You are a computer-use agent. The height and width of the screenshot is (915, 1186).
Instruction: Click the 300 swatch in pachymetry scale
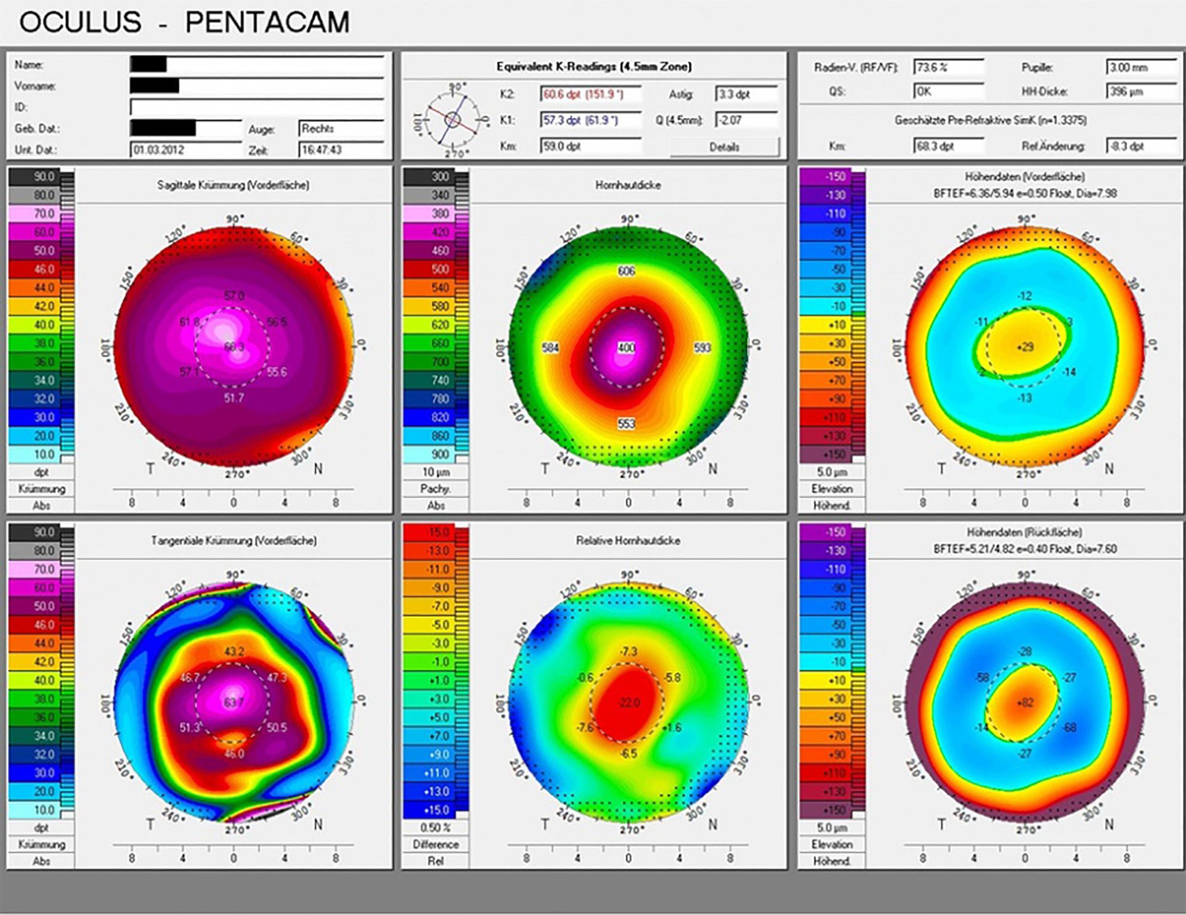pyautogui.click(x=429, y=177)
